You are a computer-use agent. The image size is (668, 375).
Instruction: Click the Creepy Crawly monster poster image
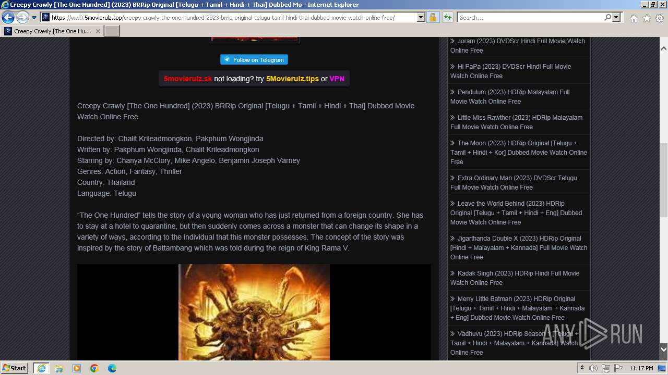[254, 312]
